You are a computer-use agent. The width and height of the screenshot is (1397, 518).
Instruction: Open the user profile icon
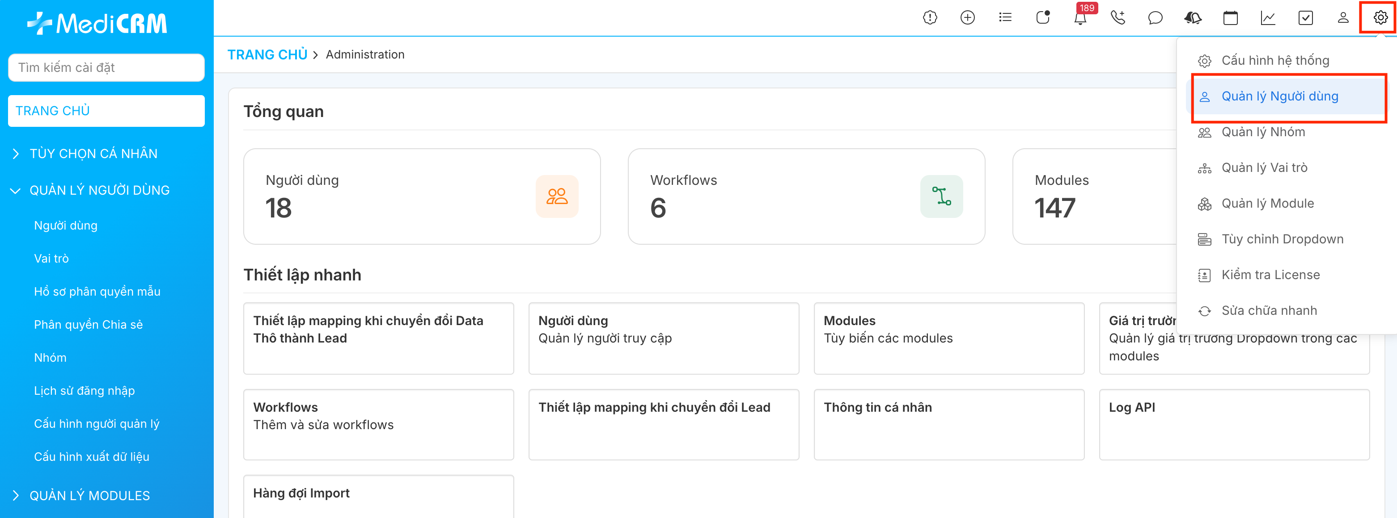point(1343,18)
